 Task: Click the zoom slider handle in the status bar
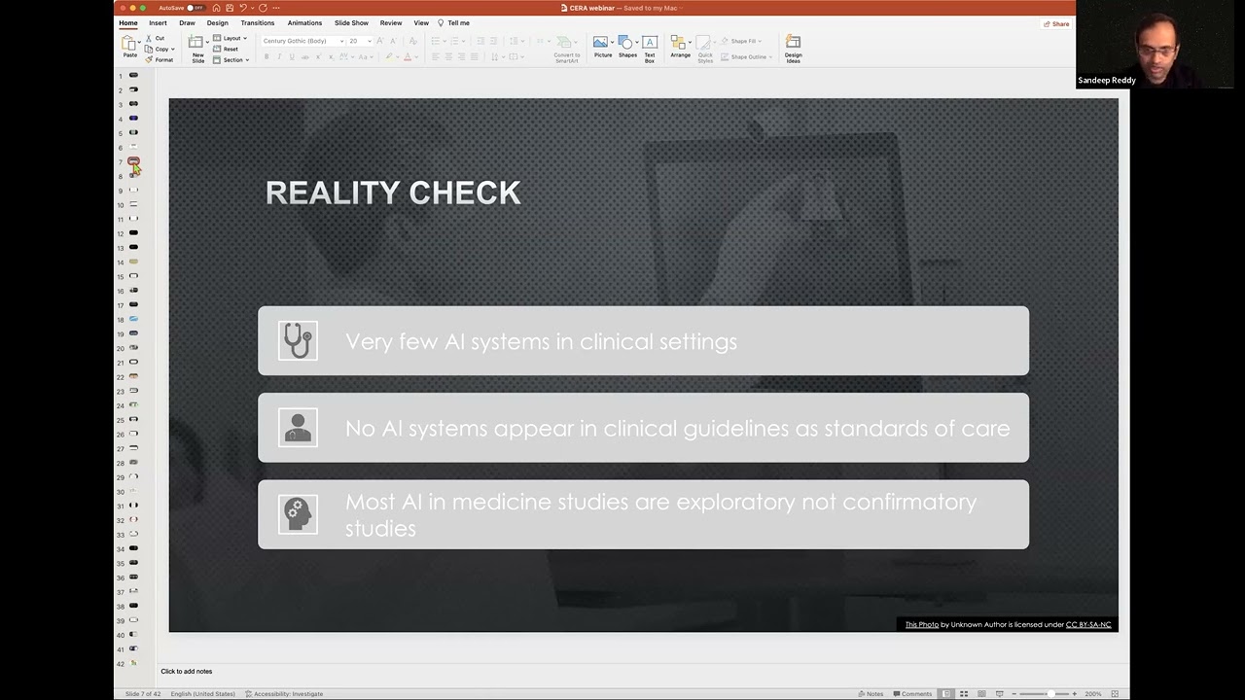1050,694
